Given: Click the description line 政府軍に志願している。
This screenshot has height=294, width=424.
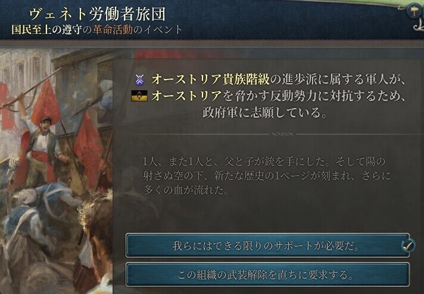Looking at the screenshot, I should (x=265, y=113).
